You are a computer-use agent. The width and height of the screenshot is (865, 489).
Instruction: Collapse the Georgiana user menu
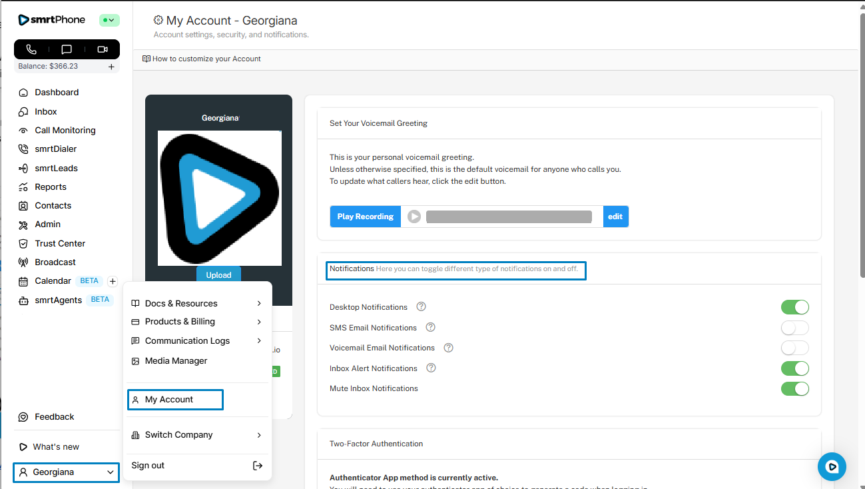(66, 472)
